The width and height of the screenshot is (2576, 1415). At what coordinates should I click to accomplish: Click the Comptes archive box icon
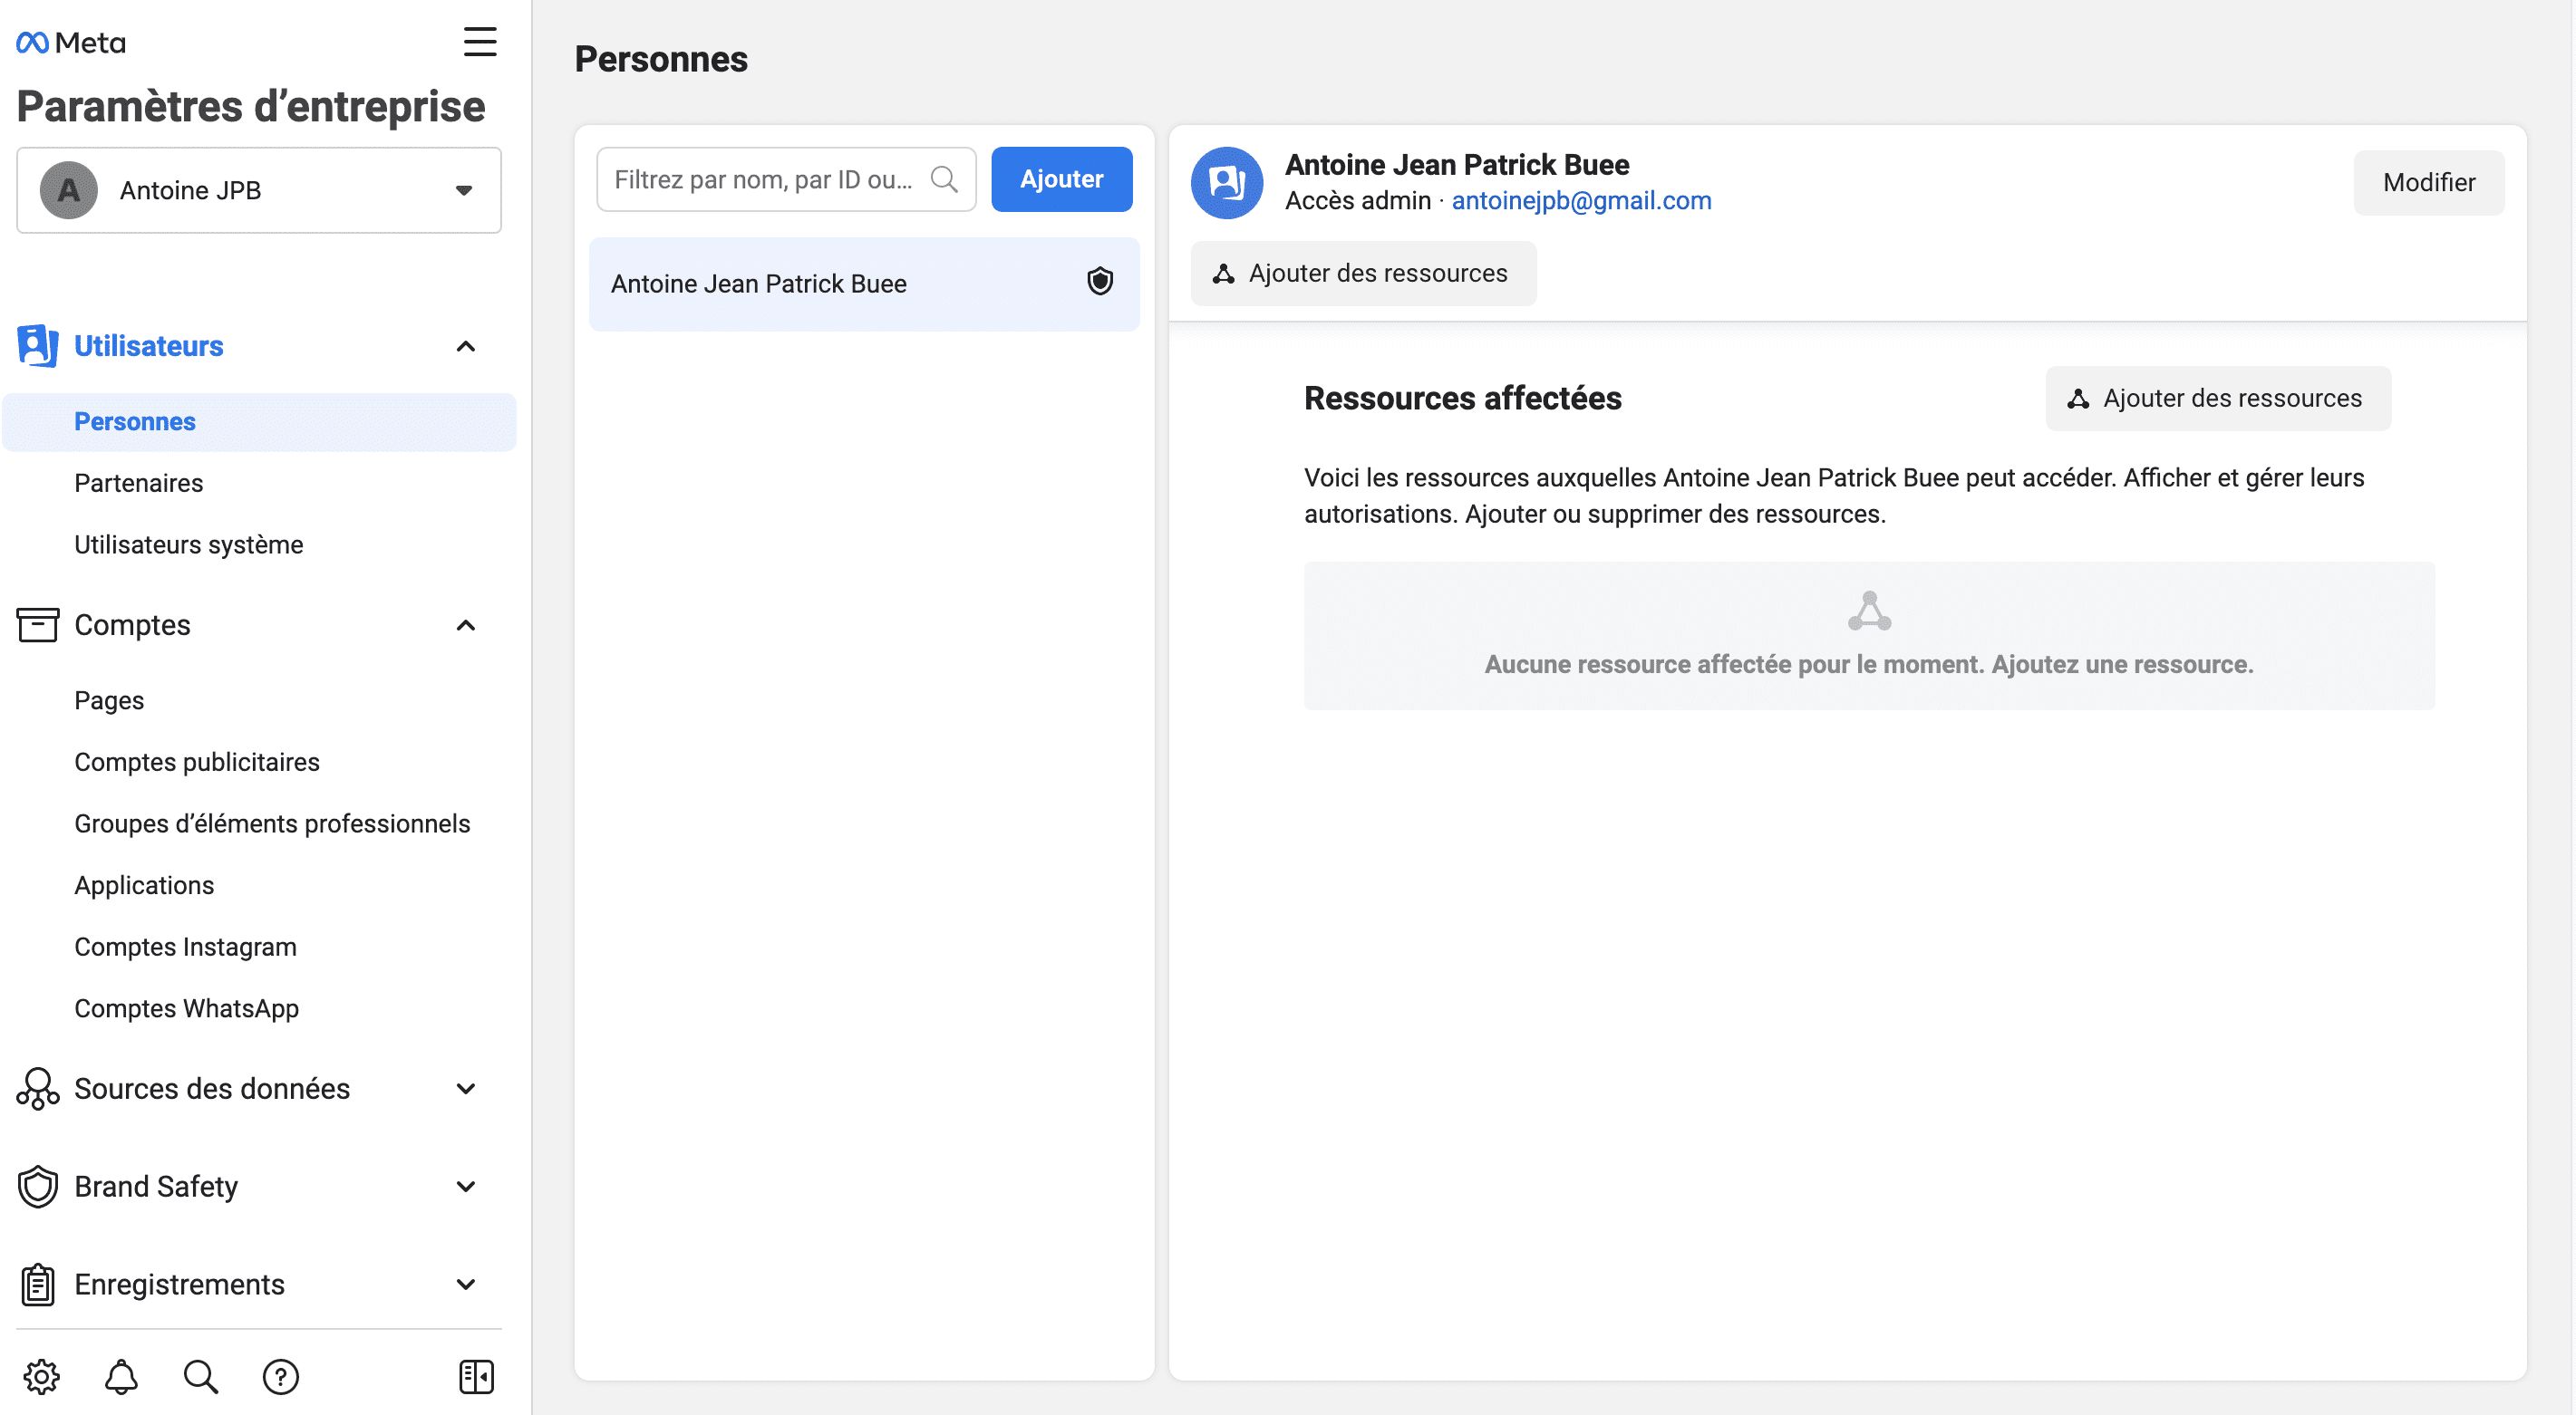click(x=38, y=624)
